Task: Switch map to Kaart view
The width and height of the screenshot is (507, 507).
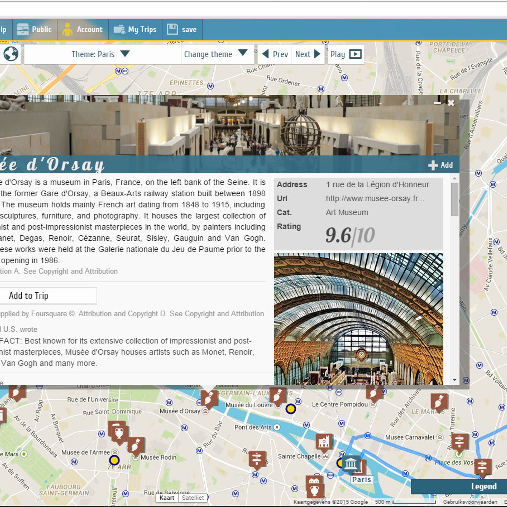Action: pyautogui.click(x=167, y=498)
